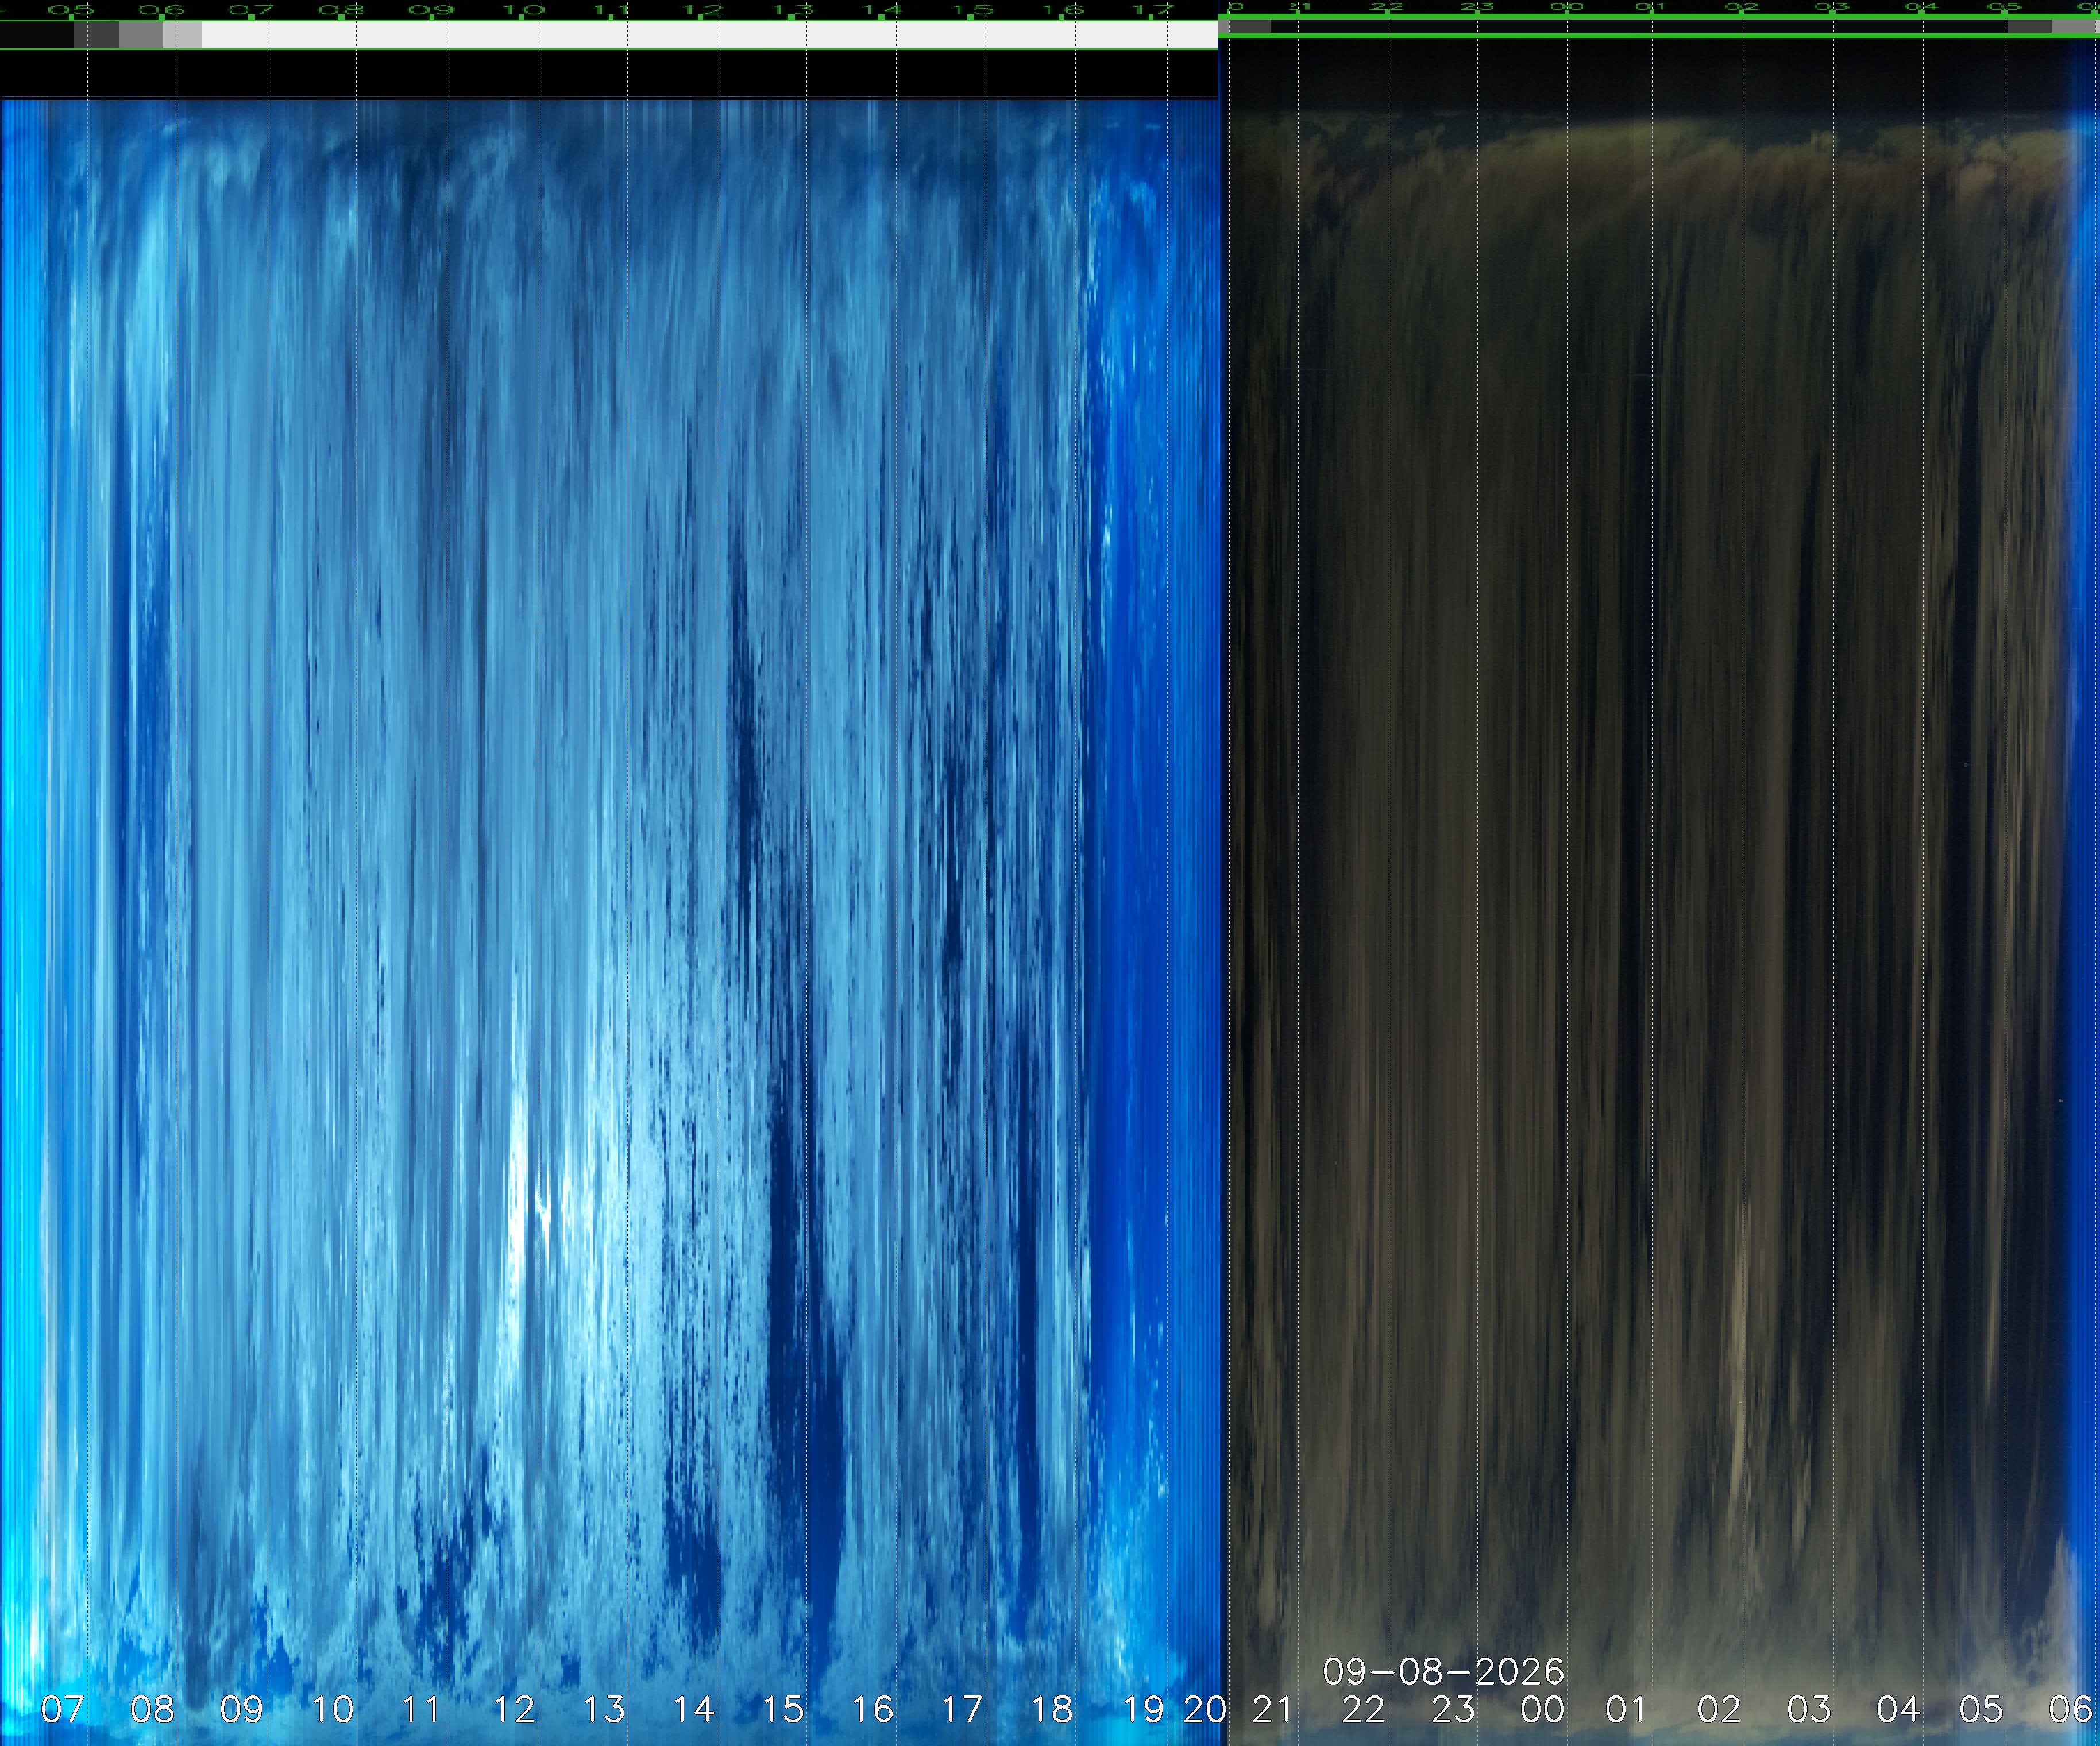Select the 21 hour label on the night panel
2100x1746 pixels.
(x=1272, y=1709)
